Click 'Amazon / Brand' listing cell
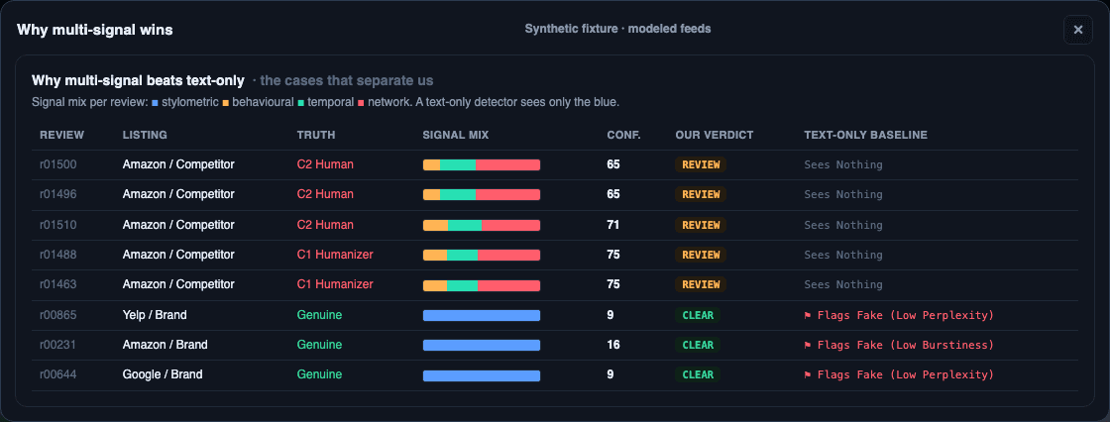The height and width of the screenshot is (422, 1110). tap(165, 344)
